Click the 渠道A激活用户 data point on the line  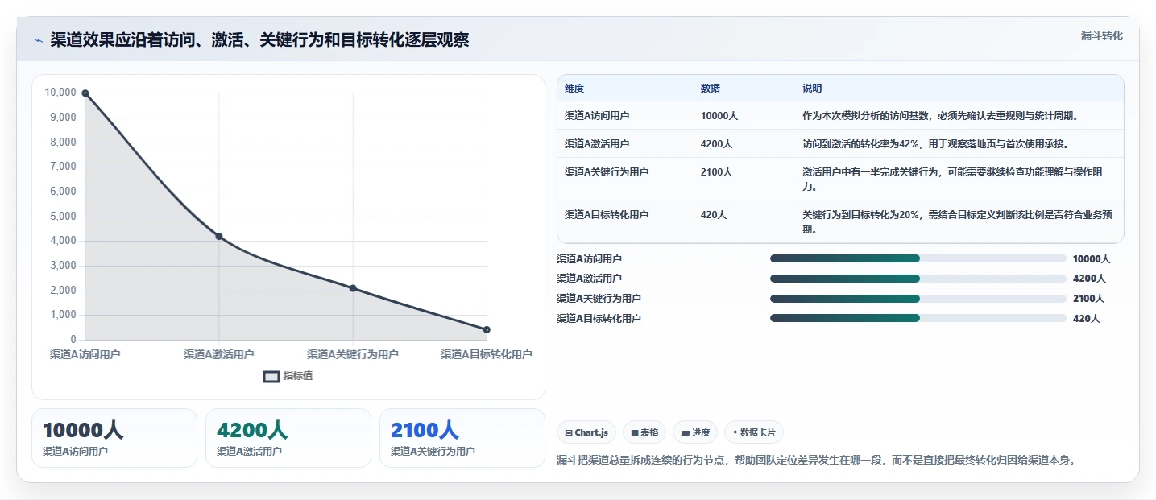(x=218, y=236)
